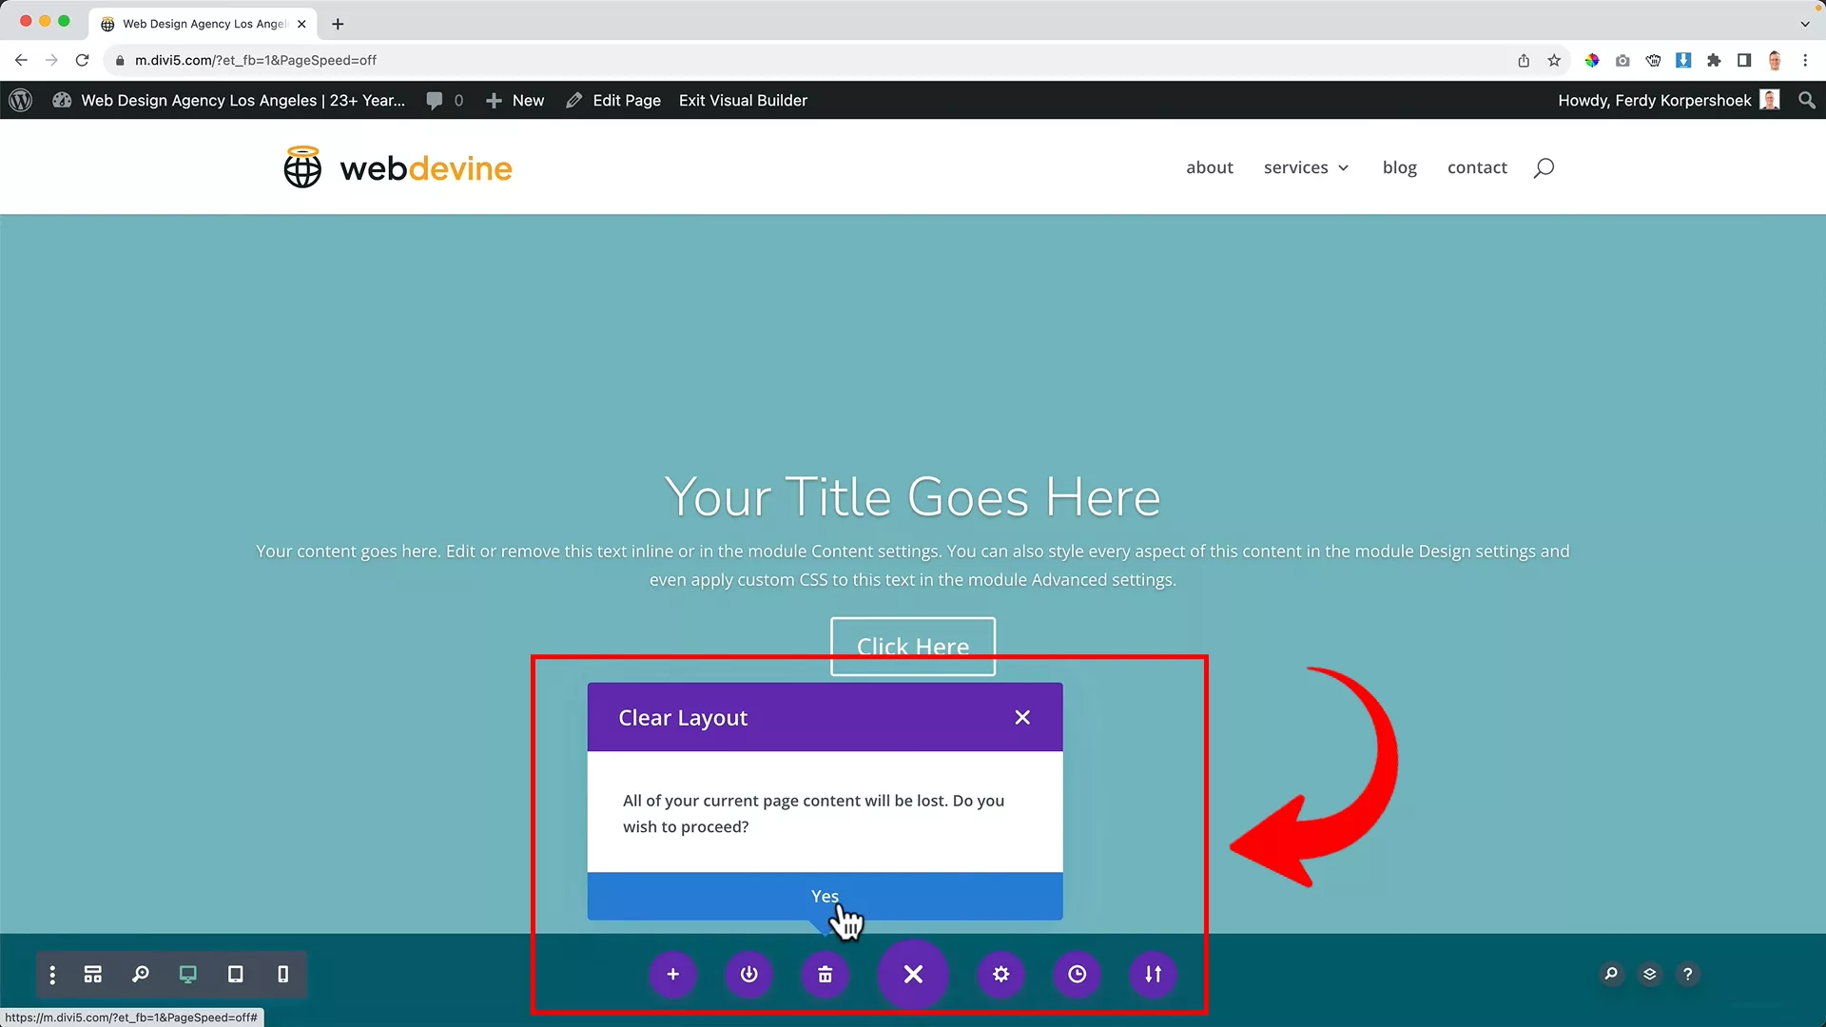Click the trash clear layout icon
Viewport: 1826px width, 1027px height.
pos(825,974)
